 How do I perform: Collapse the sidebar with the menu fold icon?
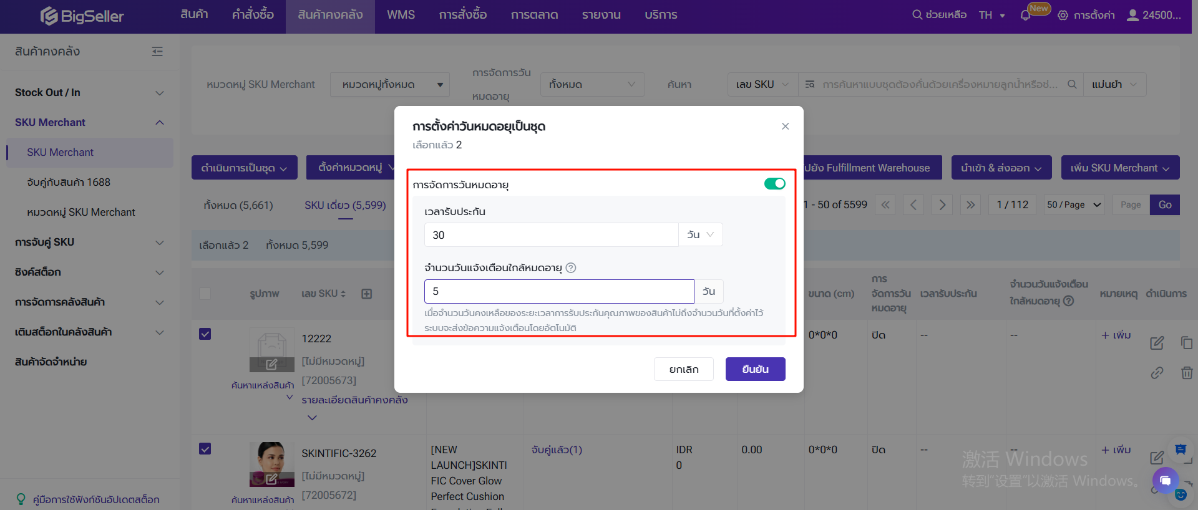[x=157, y=52]
